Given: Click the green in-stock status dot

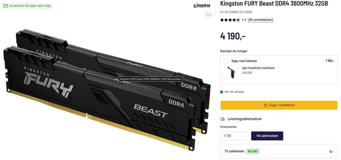Looking at the screenshot, I should (222, 92).
